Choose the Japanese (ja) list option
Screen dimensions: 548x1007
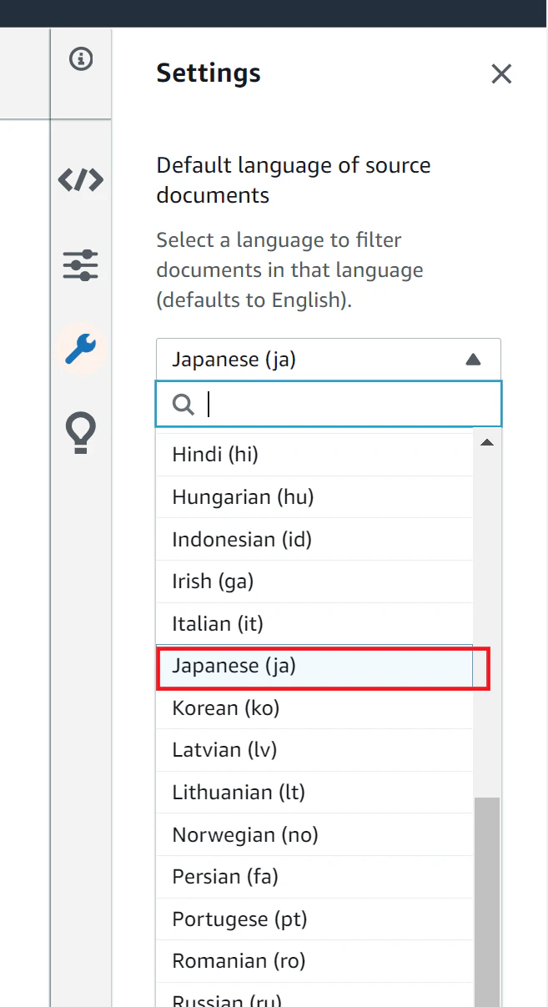tap(314, 667)
